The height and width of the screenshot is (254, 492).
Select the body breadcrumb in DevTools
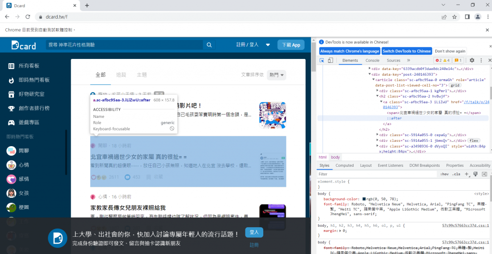[x=335, y=157]
